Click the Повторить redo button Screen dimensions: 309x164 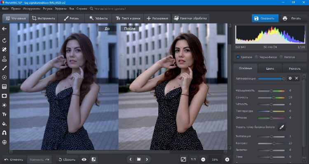(40, 159)
